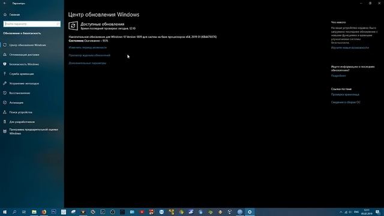The width and height of the screenshot is (384, 216).
Task: Click Дополнительные параметры link
Action: pyautogui.click(x=88, y=63)
